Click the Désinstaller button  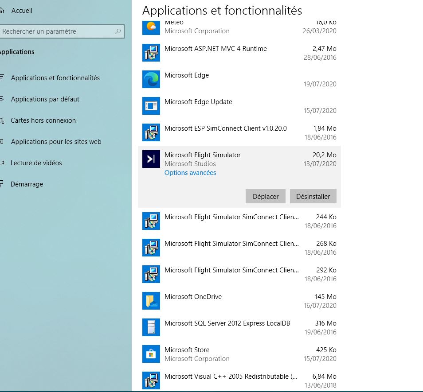pyautogui.click(x=313, y=196)
